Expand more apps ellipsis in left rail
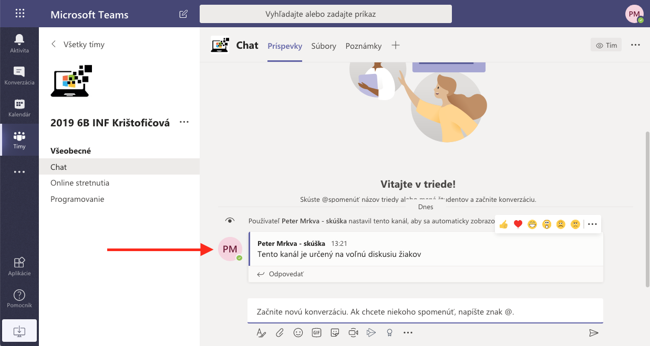650x346 pixels. [19, 171]
